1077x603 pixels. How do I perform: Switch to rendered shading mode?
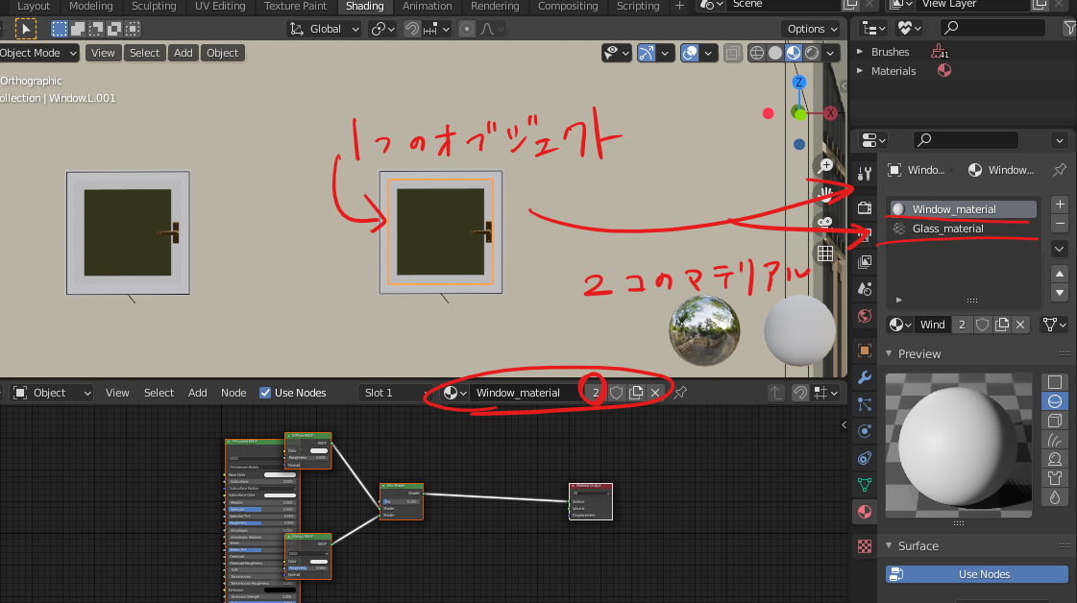point(812,53)
